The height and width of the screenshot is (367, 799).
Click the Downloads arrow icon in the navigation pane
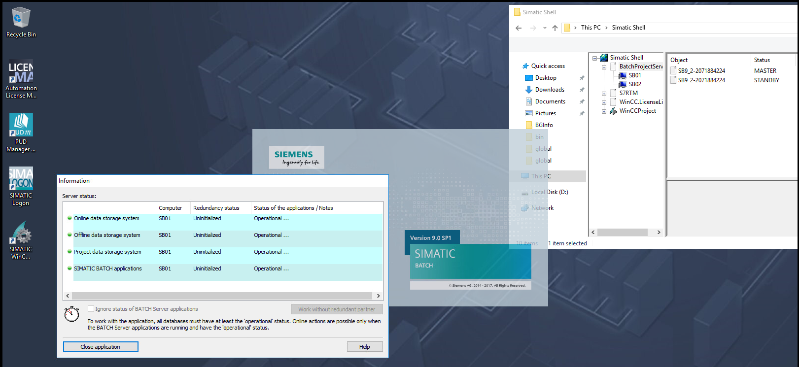click(529, 90)
